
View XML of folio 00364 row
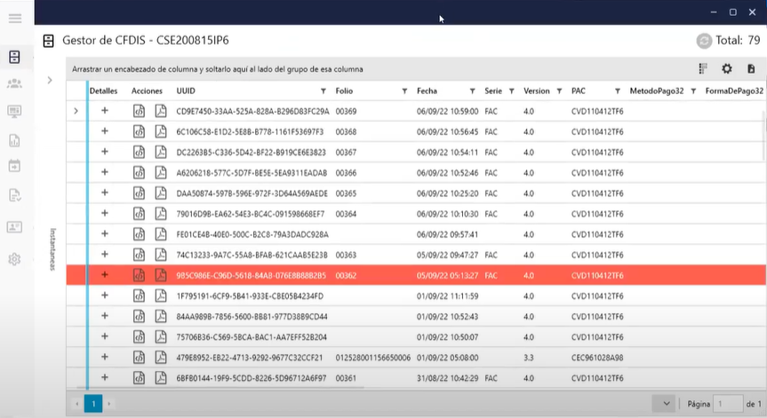139,214
